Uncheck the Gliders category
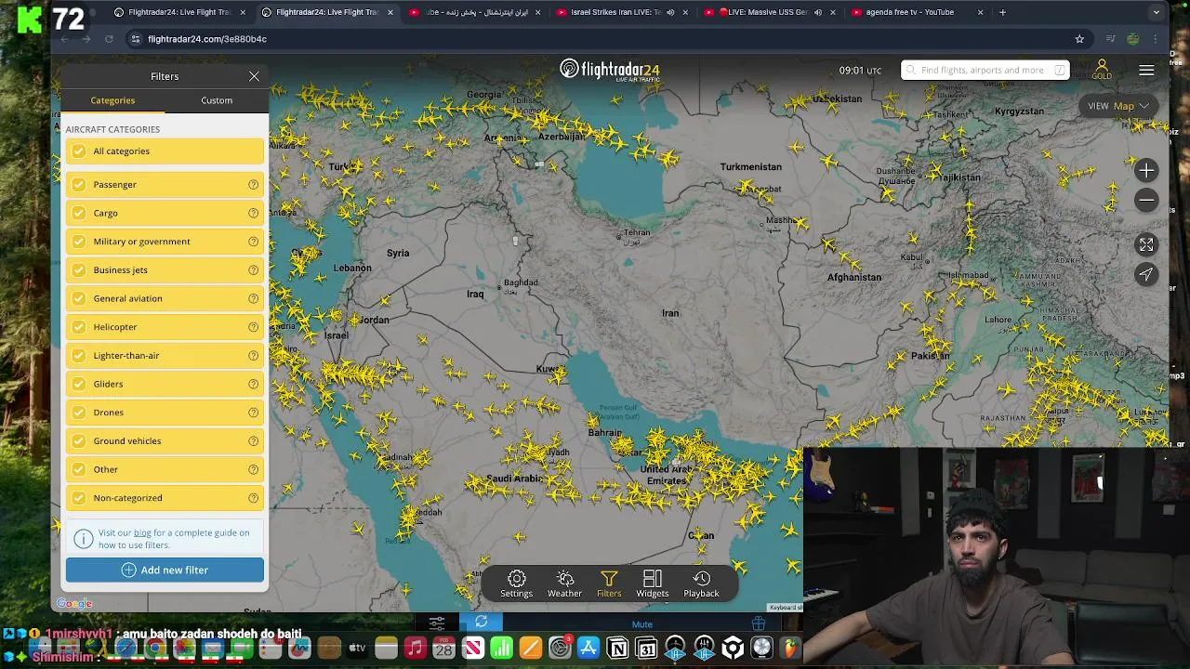 pos(79,384)
